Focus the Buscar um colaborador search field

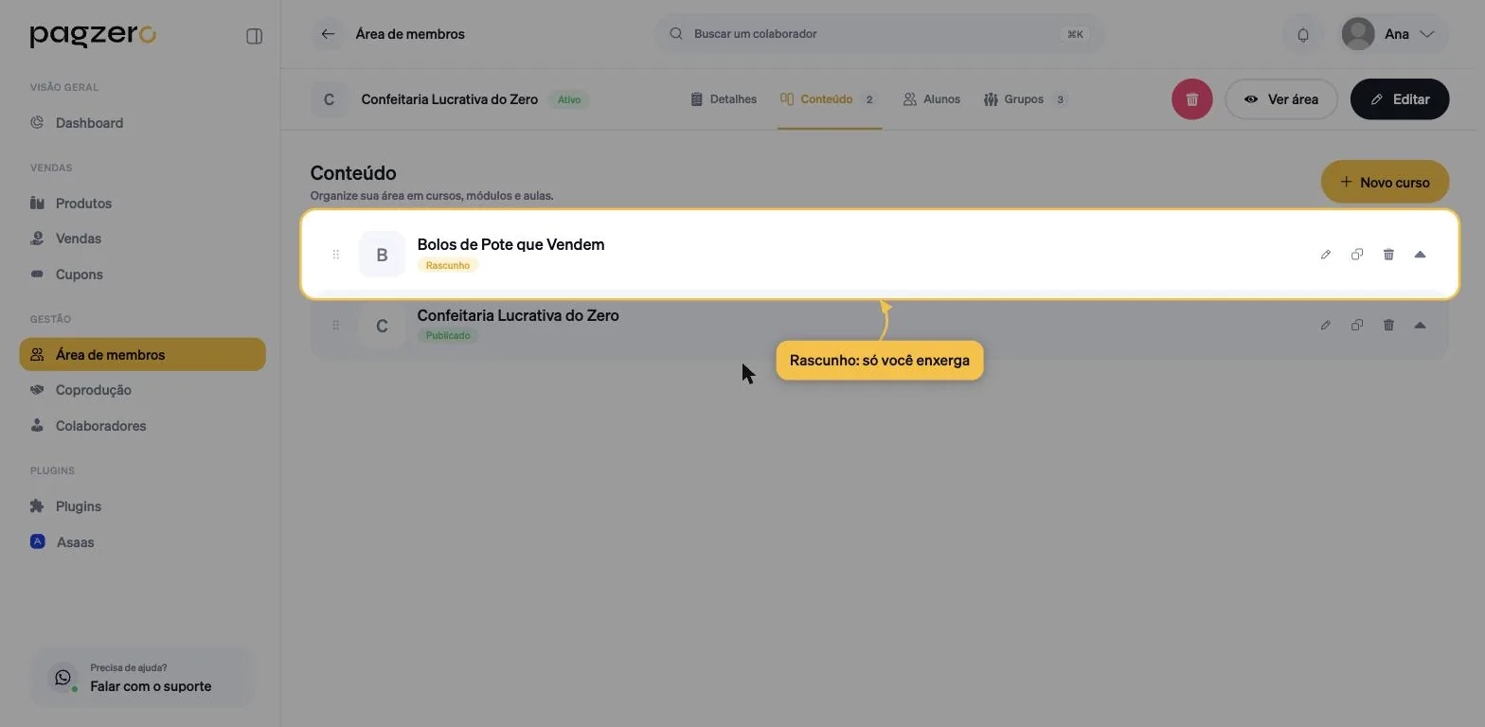pyautogui.click(x=879, y=34)
